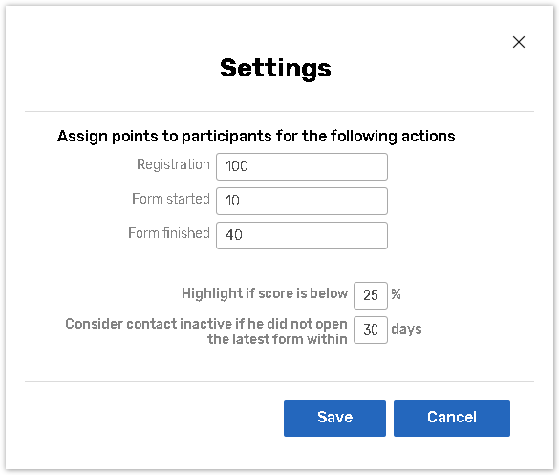Click the highlight score percentage box
This screenshot has width=559, height=475.
click(371, 295)
